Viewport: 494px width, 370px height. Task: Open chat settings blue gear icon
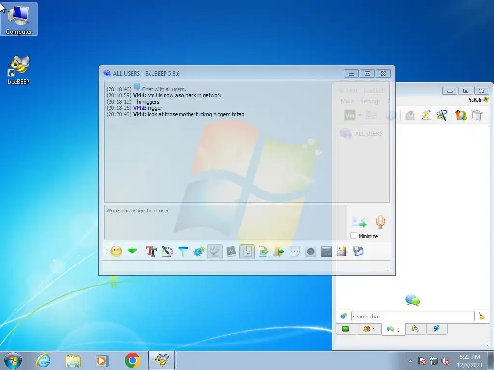(x=199, y=251)
